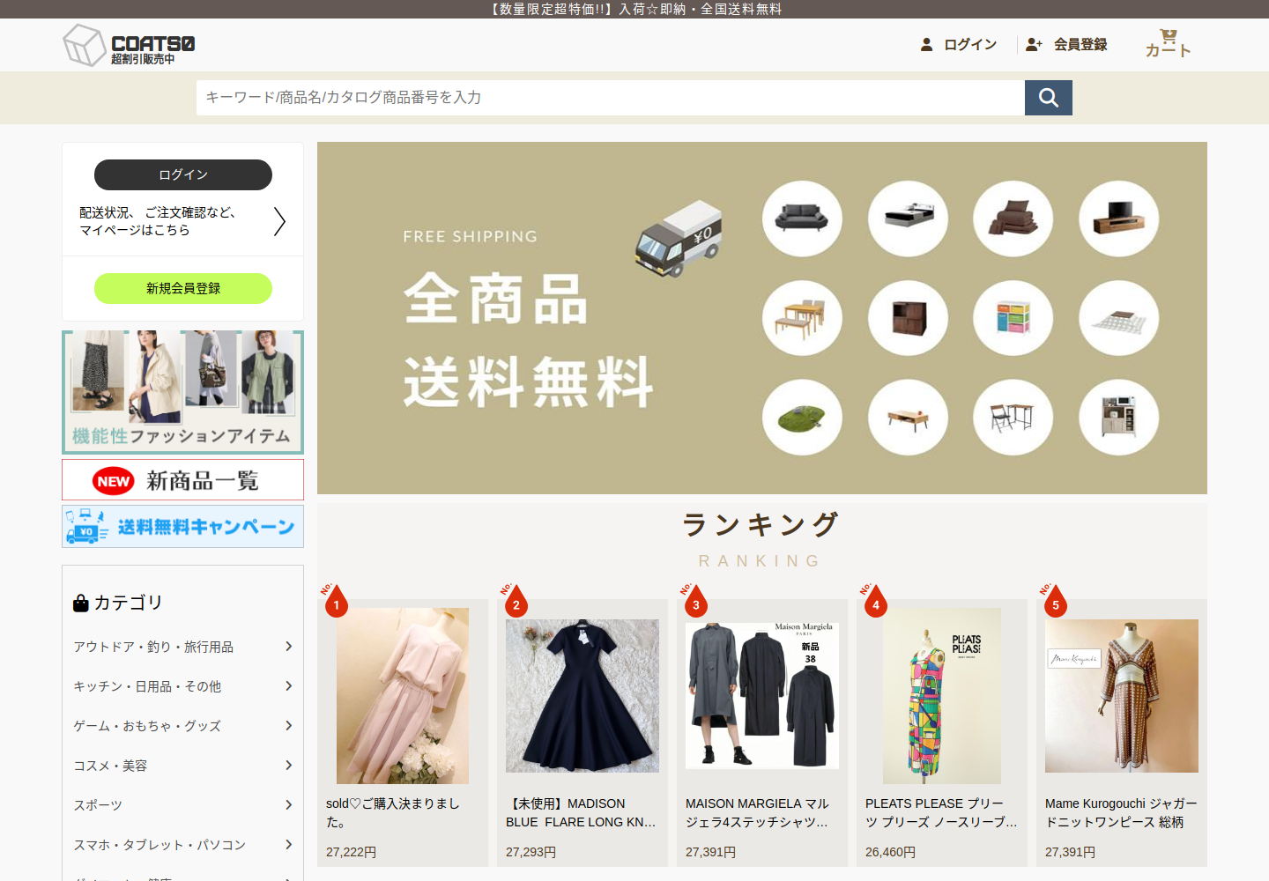Click the user login icon in the header

[x=926, y=44]
